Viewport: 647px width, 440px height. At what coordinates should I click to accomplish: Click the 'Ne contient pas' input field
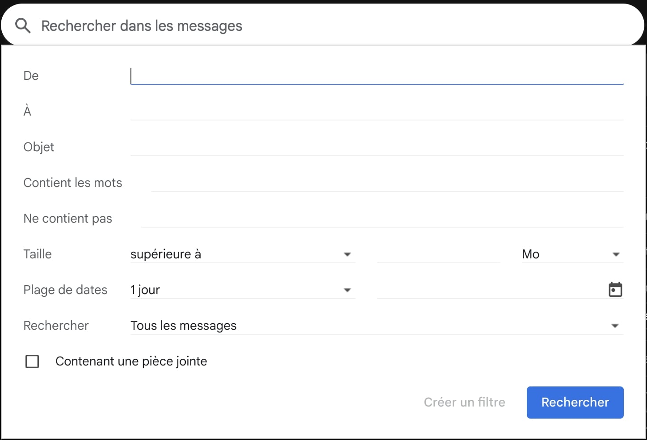pos(382,219)
